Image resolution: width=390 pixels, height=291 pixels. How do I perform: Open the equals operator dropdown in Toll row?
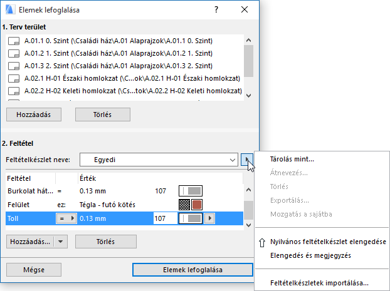tap(66, 218)
